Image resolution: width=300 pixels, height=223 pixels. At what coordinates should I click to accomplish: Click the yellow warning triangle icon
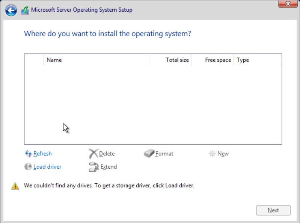[x=15, y=186]
